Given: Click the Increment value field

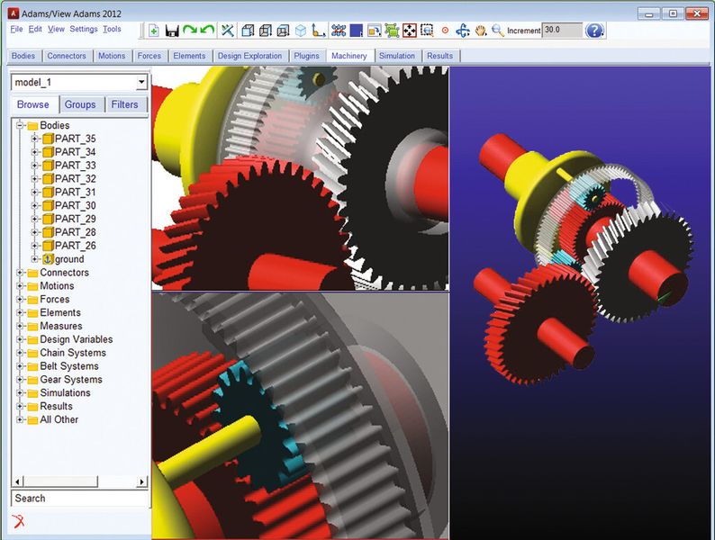Looking at the screenshot, I should 562,30.
